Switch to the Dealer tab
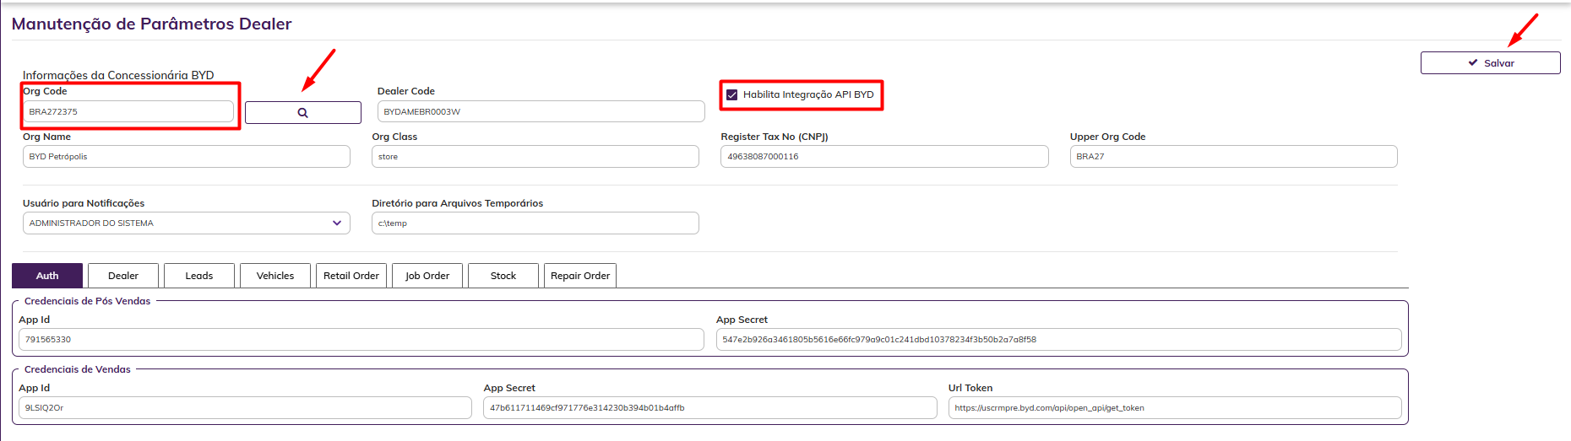 click(x=123, y=276)
